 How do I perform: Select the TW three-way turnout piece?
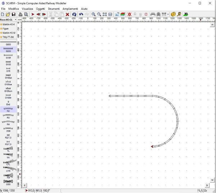[8, 176]
